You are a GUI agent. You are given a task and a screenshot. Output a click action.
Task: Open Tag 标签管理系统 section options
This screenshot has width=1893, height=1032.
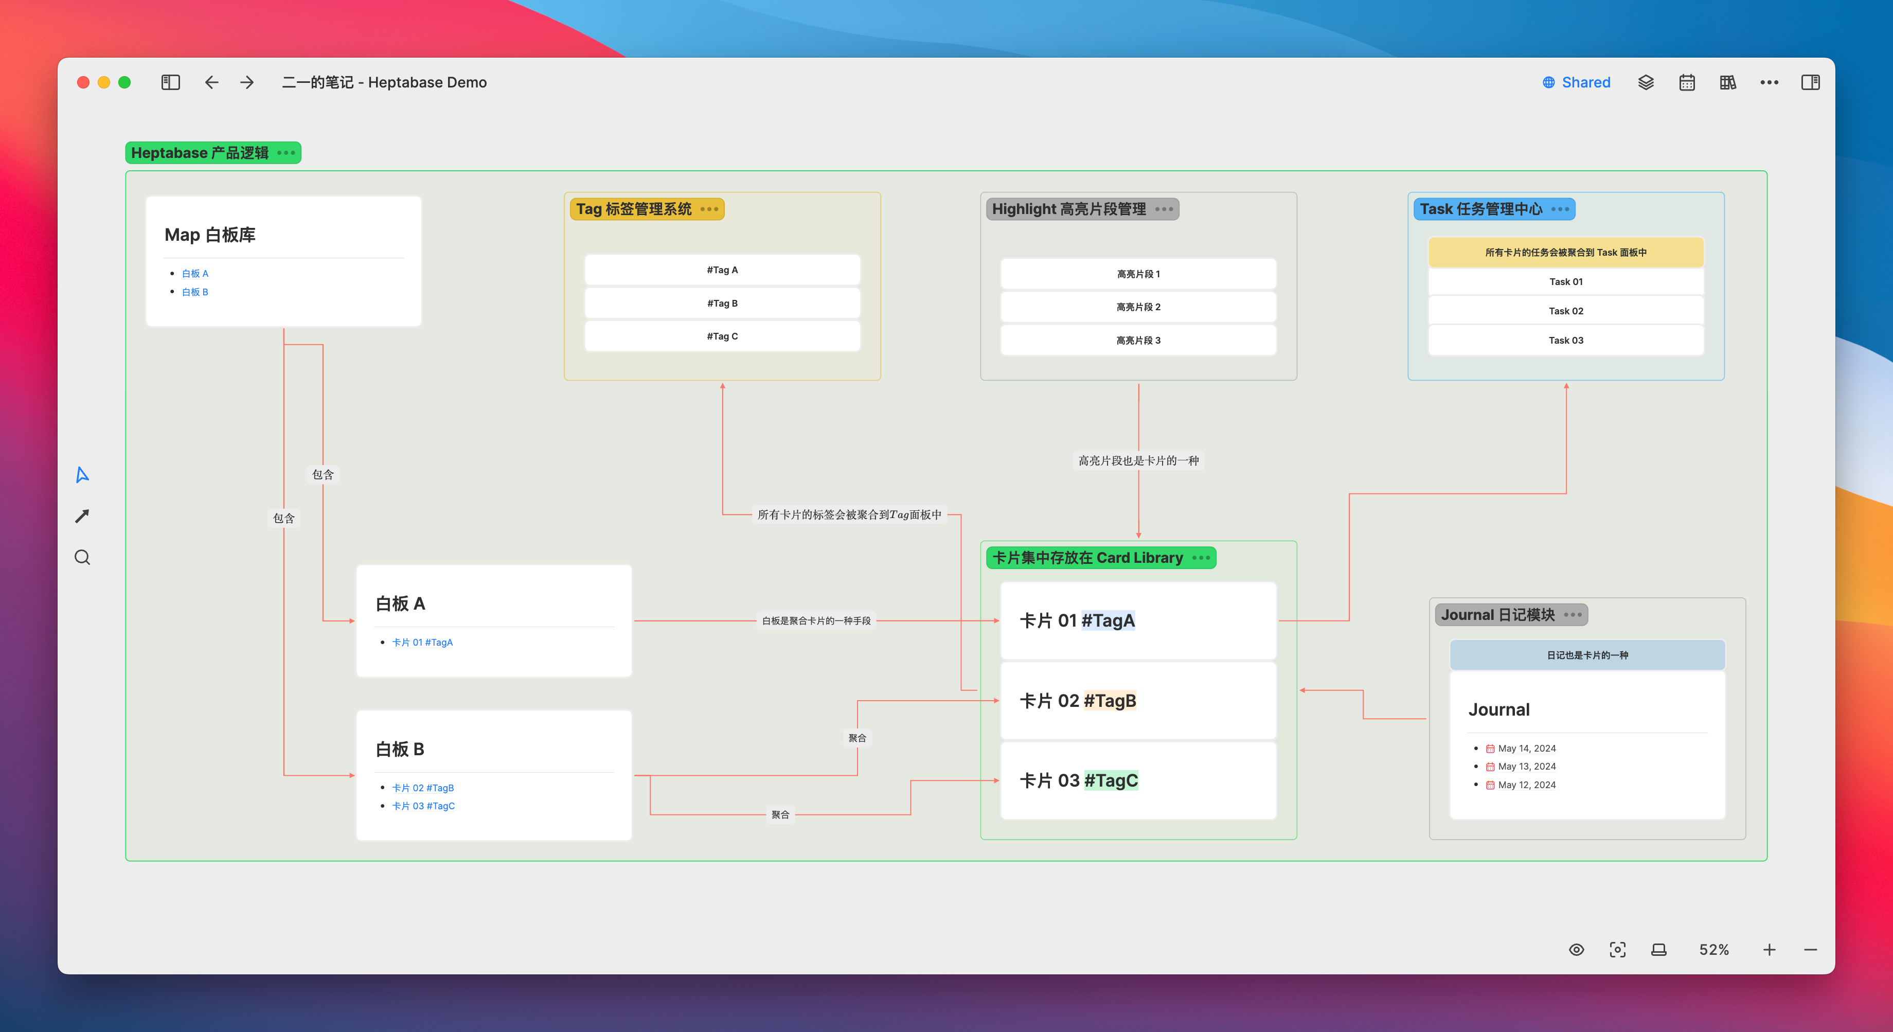709,209
